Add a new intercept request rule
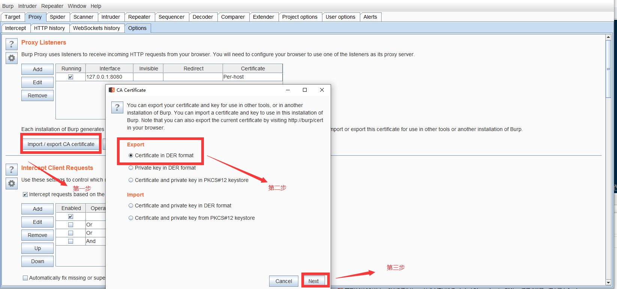Viewport: 617px width, 289px height. tap(37, 209)
